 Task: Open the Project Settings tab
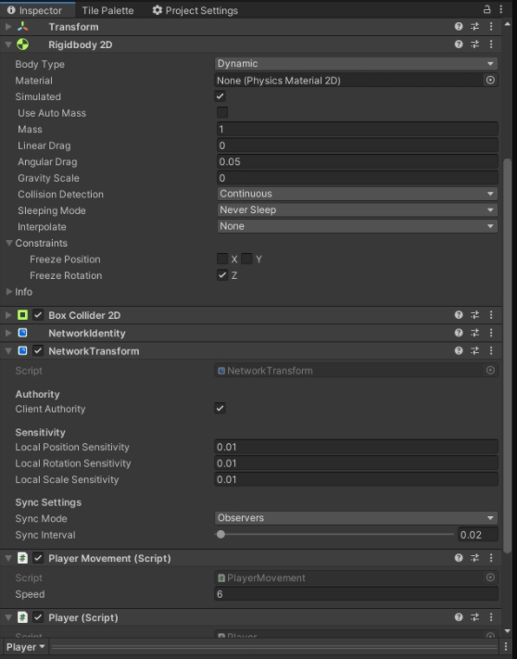click(195, 10)
